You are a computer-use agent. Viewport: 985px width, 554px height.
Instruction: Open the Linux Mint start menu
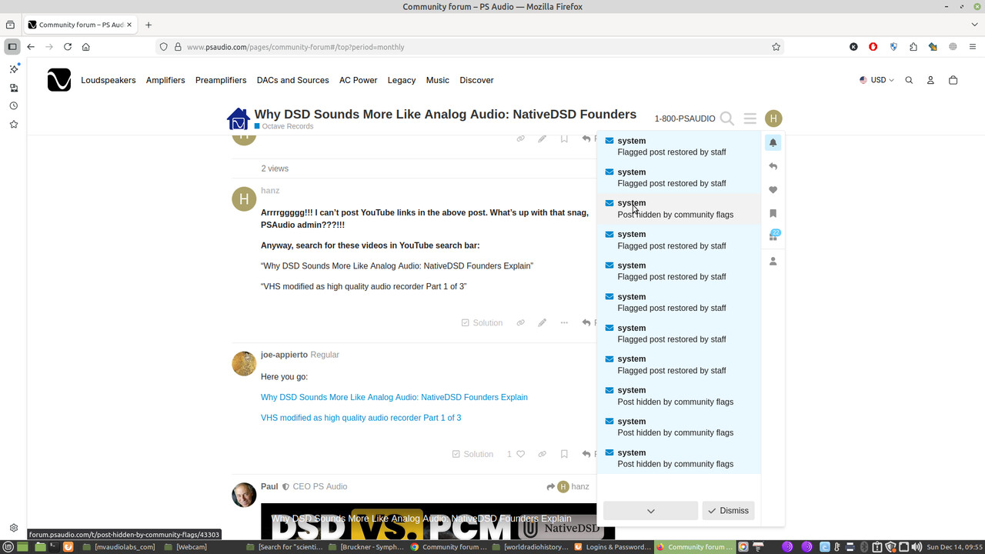[8, 547]
